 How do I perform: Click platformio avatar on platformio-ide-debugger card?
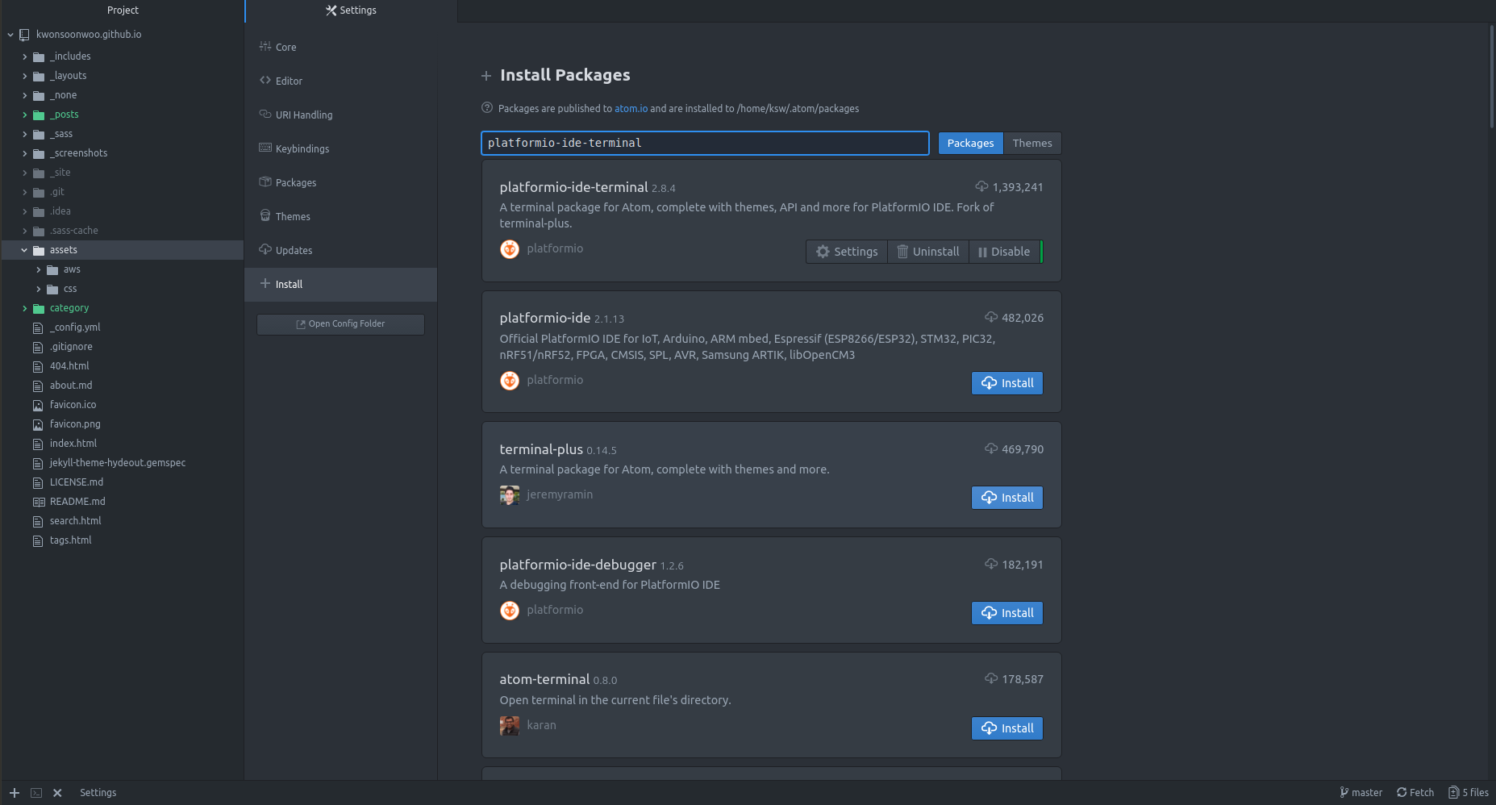pos(510,611)
